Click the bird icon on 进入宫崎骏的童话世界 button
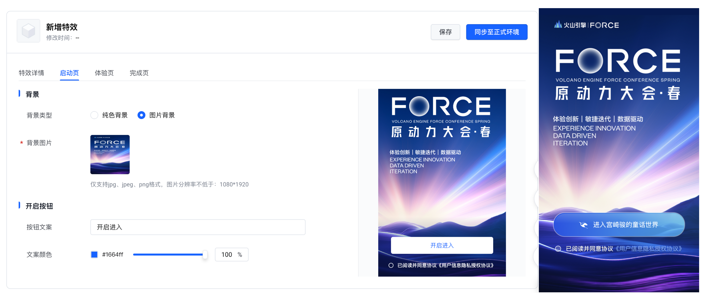This screenshot has width=707, height=301. click(583, 225)
